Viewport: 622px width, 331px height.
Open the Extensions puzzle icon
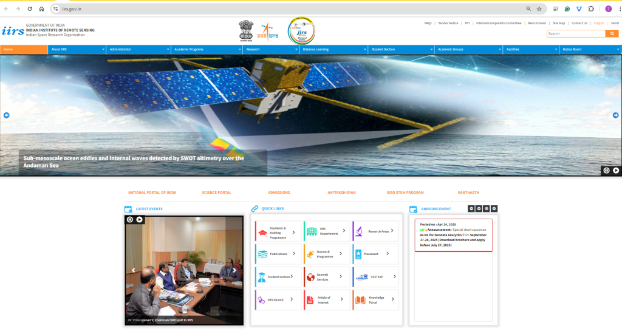click(x=591, y=9)
